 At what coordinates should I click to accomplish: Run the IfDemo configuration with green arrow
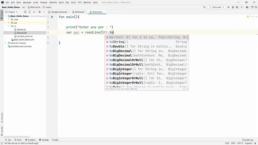229,7
